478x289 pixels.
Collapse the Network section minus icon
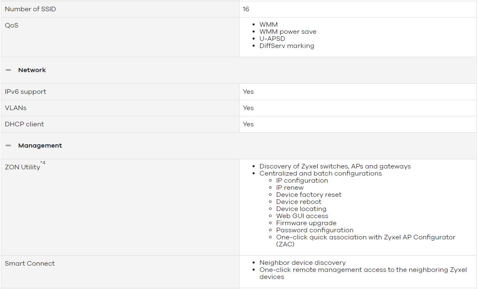[8, 70]
